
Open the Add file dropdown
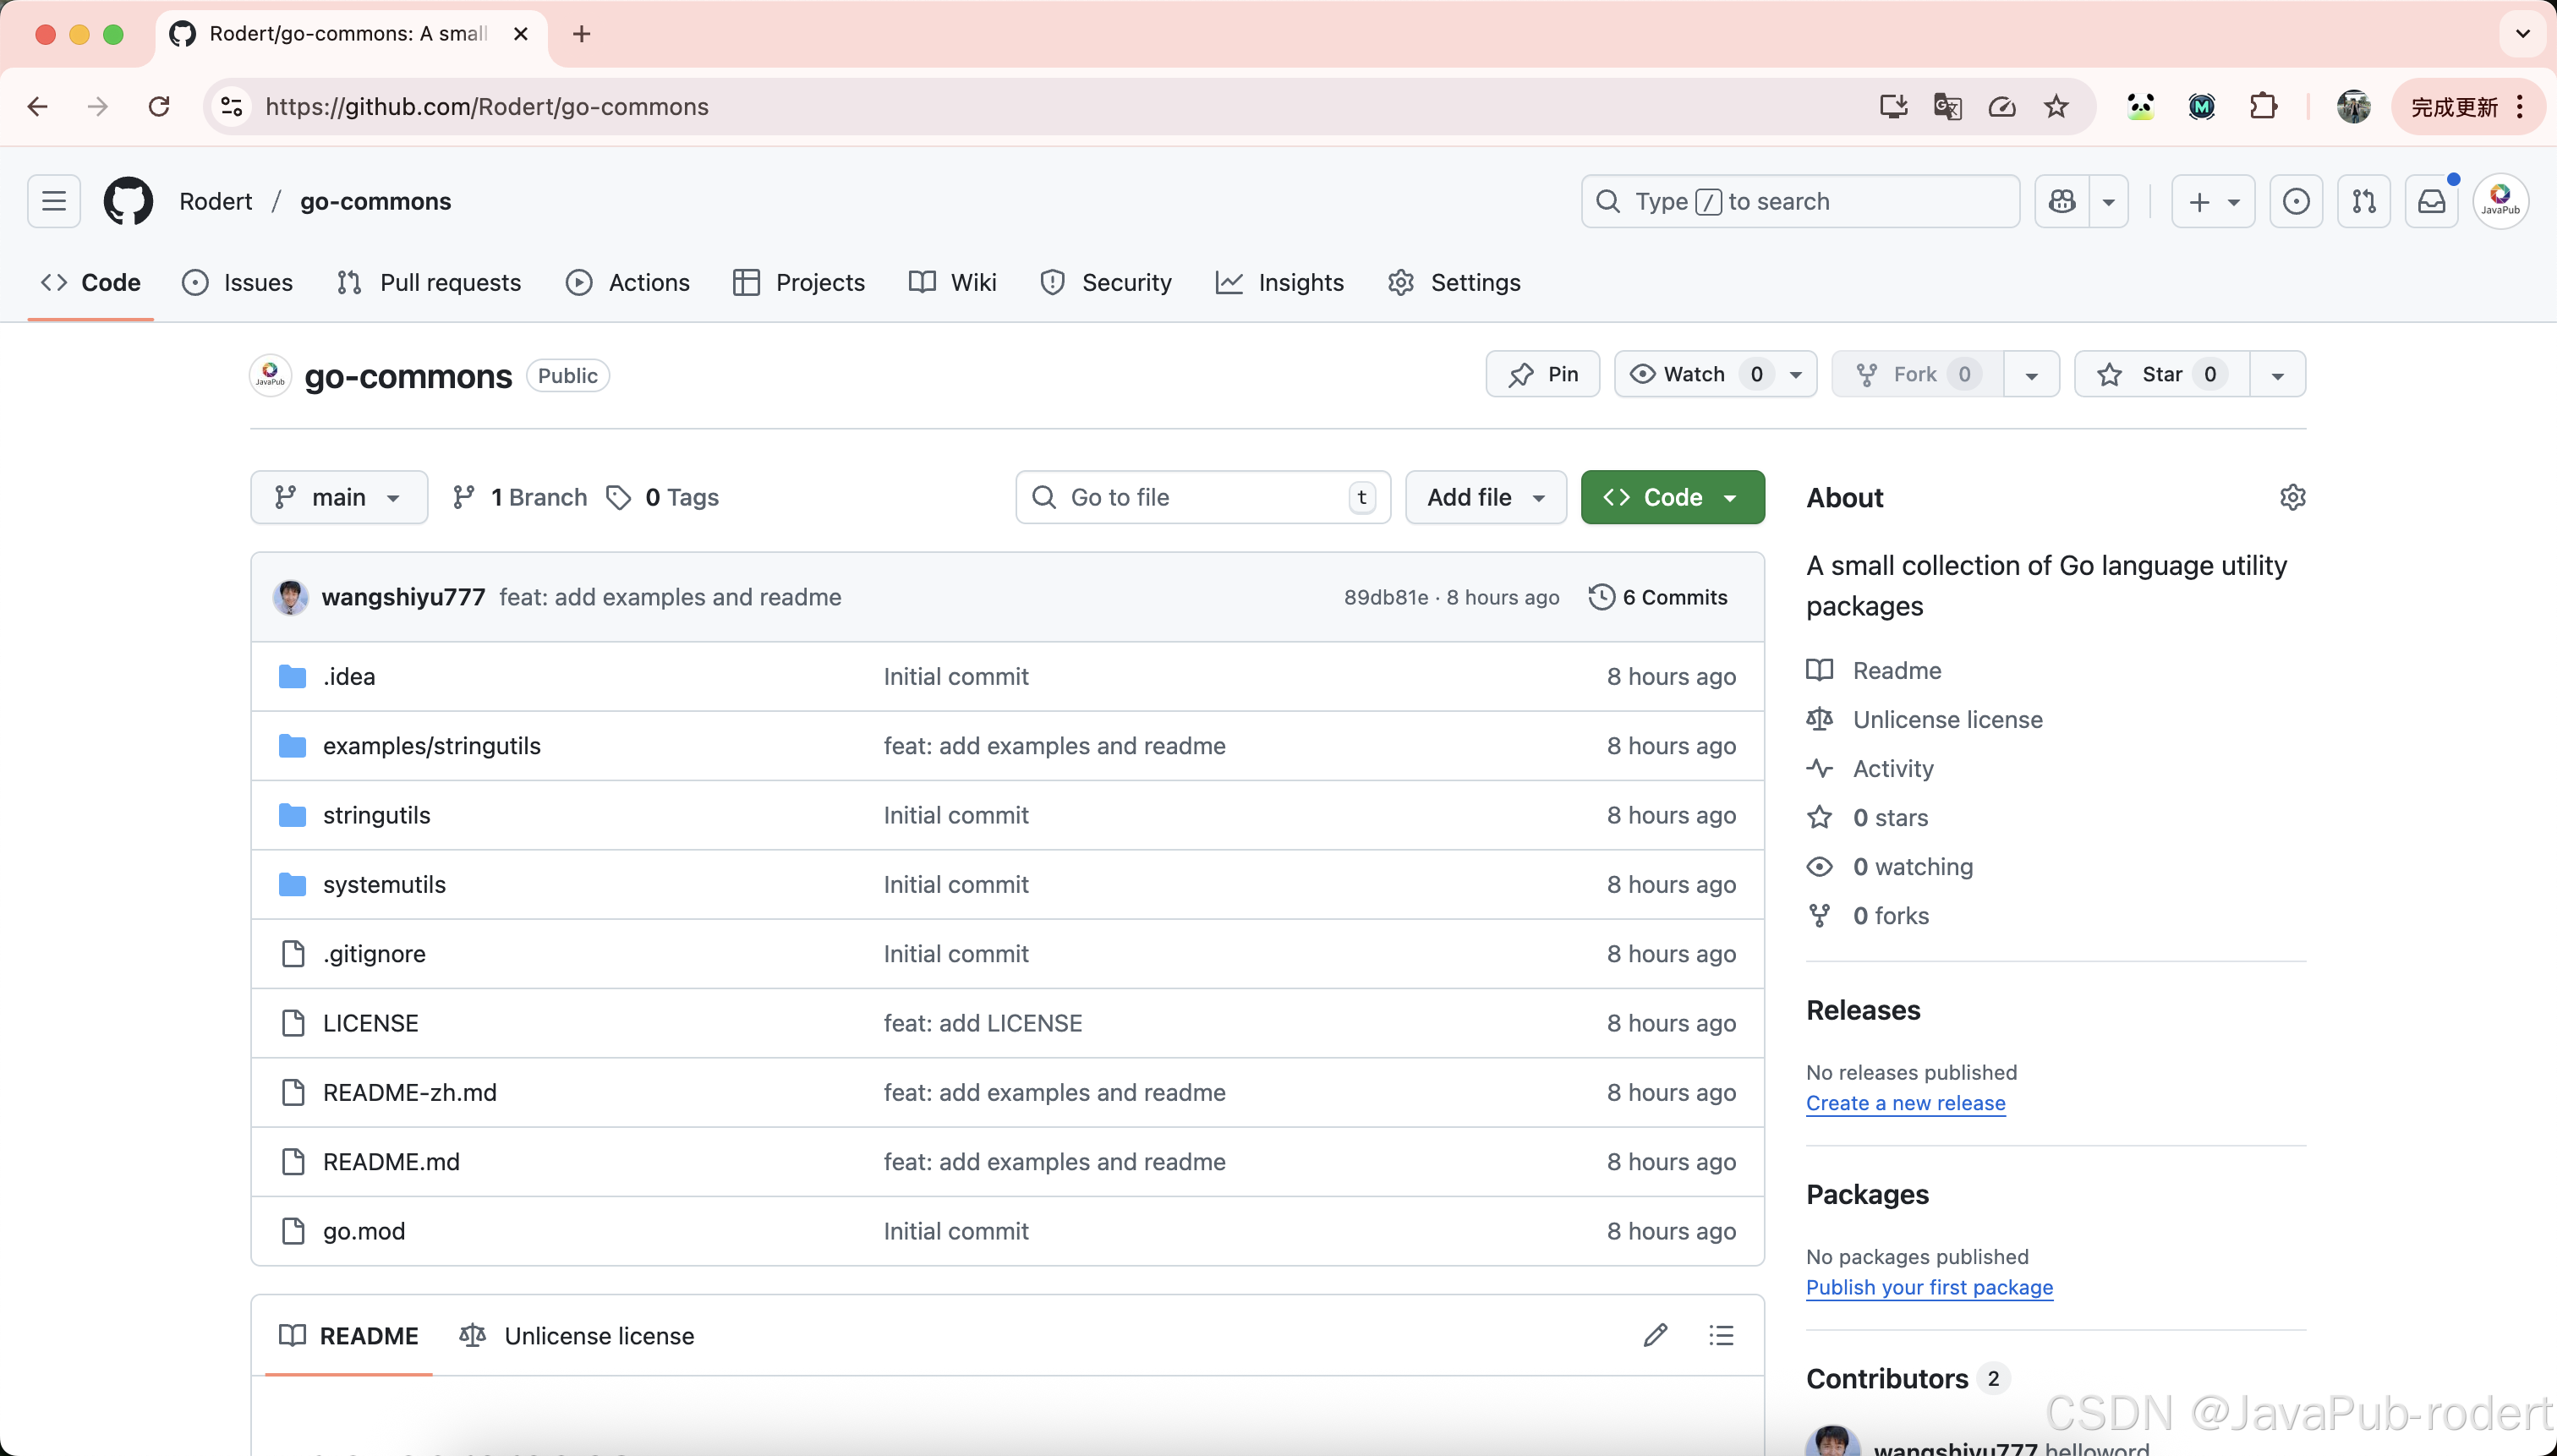click(1485, 497)
